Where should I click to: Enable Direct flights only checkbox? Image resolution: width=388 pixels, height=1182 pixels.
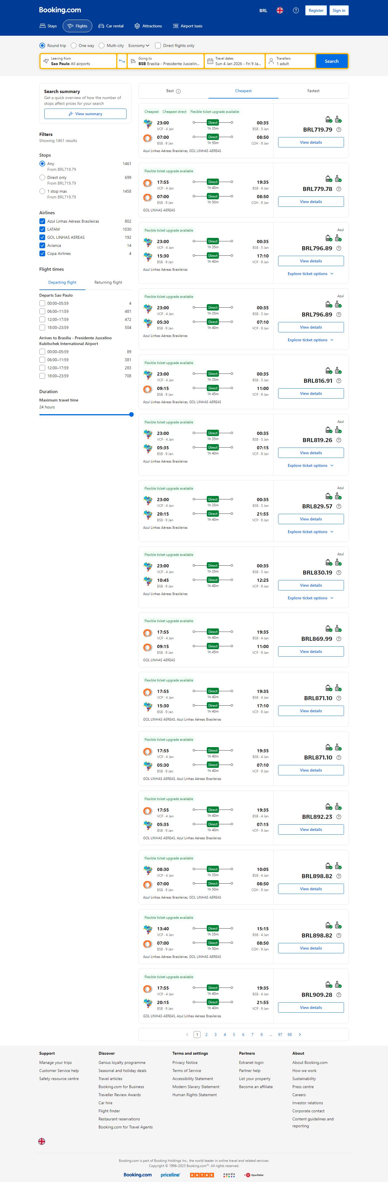click(158, 46)
